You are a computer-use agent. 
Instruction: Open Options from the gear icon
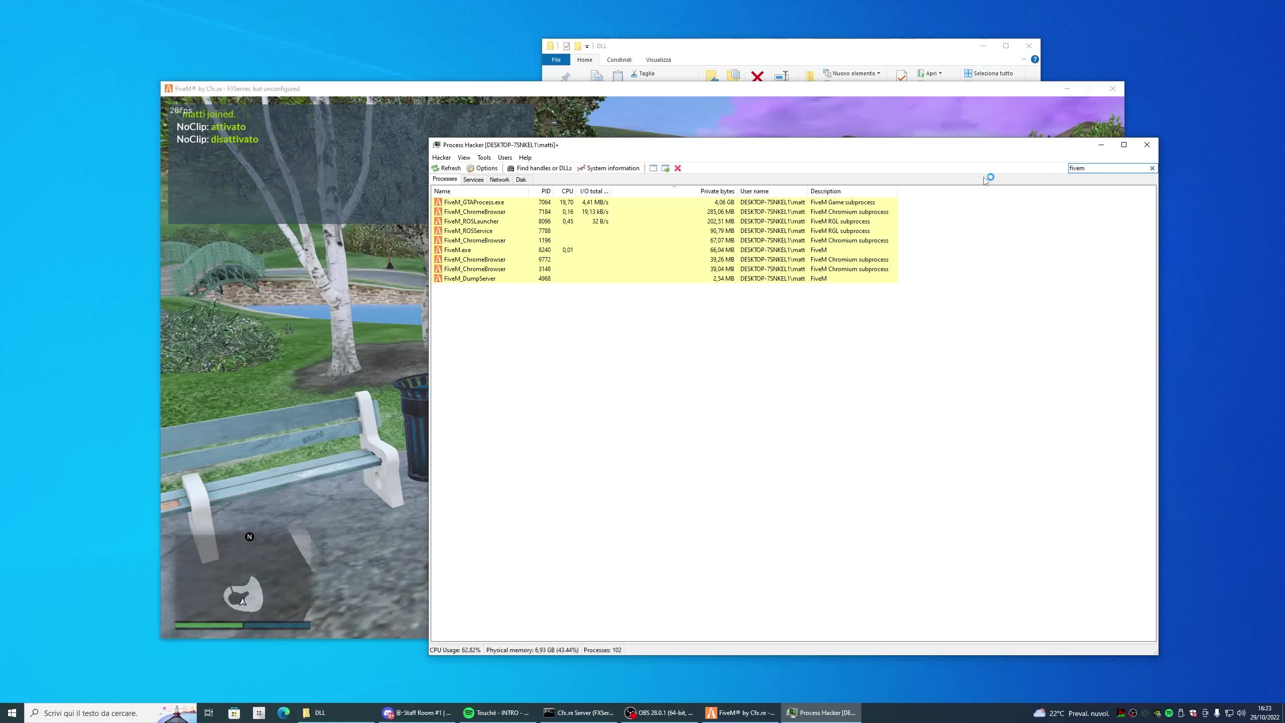pyautogui.click(x=481, y=168)
